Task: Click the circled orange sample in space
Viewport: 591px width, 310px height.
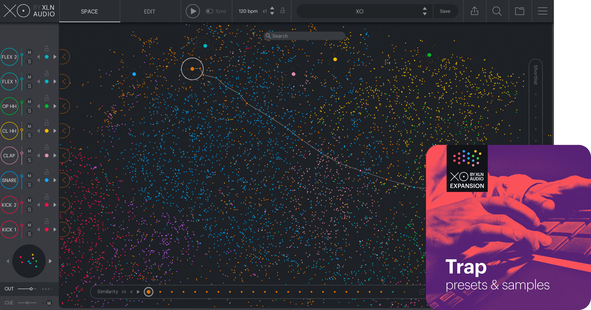Action: [192, 69]
